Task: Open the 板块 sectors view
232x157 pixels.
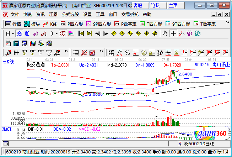Action: click(32, 24)
